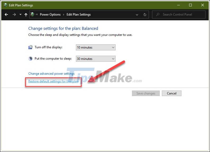Open the Turn off the display dropdown

coord(95,47)
